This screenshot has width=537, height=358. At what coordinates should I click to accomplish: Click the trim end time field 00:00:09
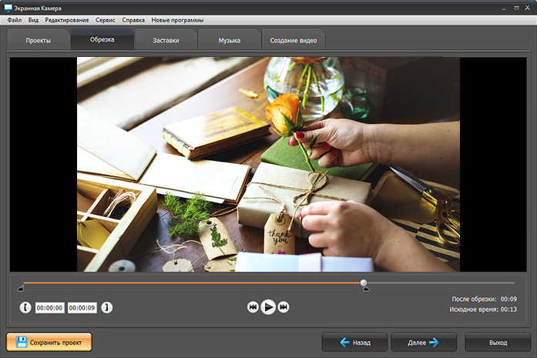click(82, 308)
